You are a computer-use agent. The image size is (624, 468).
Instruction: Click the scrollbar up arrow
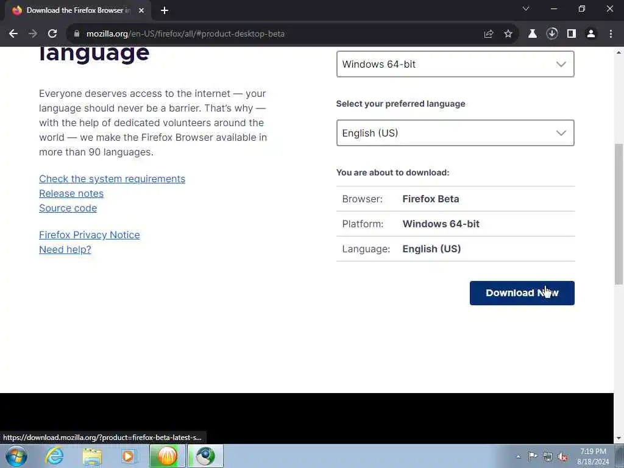[619, 52]
